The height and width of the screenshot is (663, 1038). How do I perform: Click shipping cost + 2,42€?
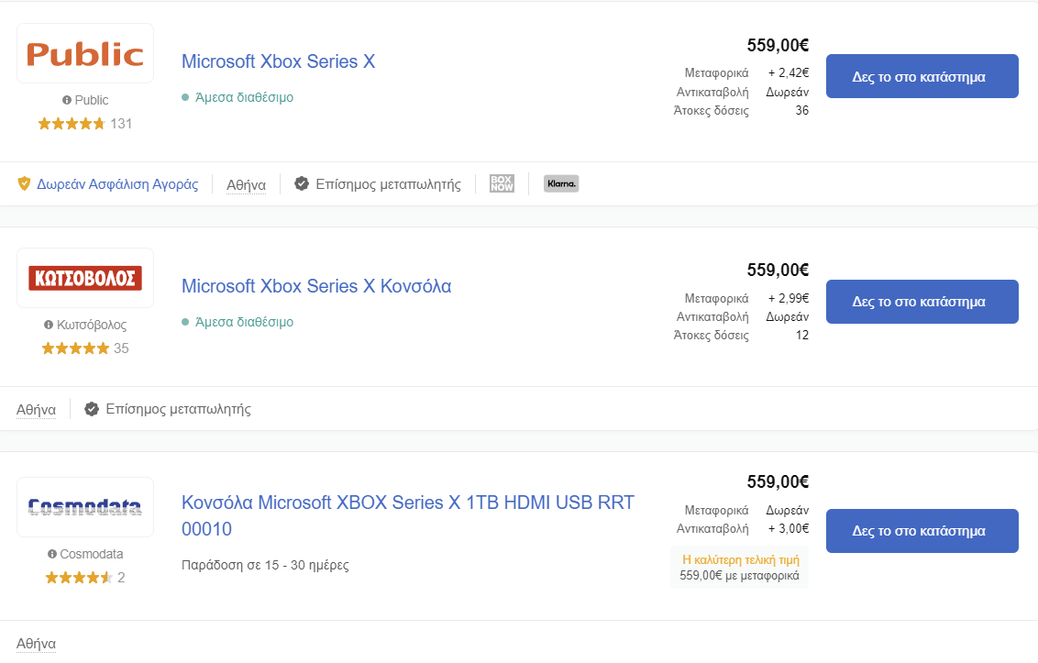pyautogui.click(x=789, y=72)
